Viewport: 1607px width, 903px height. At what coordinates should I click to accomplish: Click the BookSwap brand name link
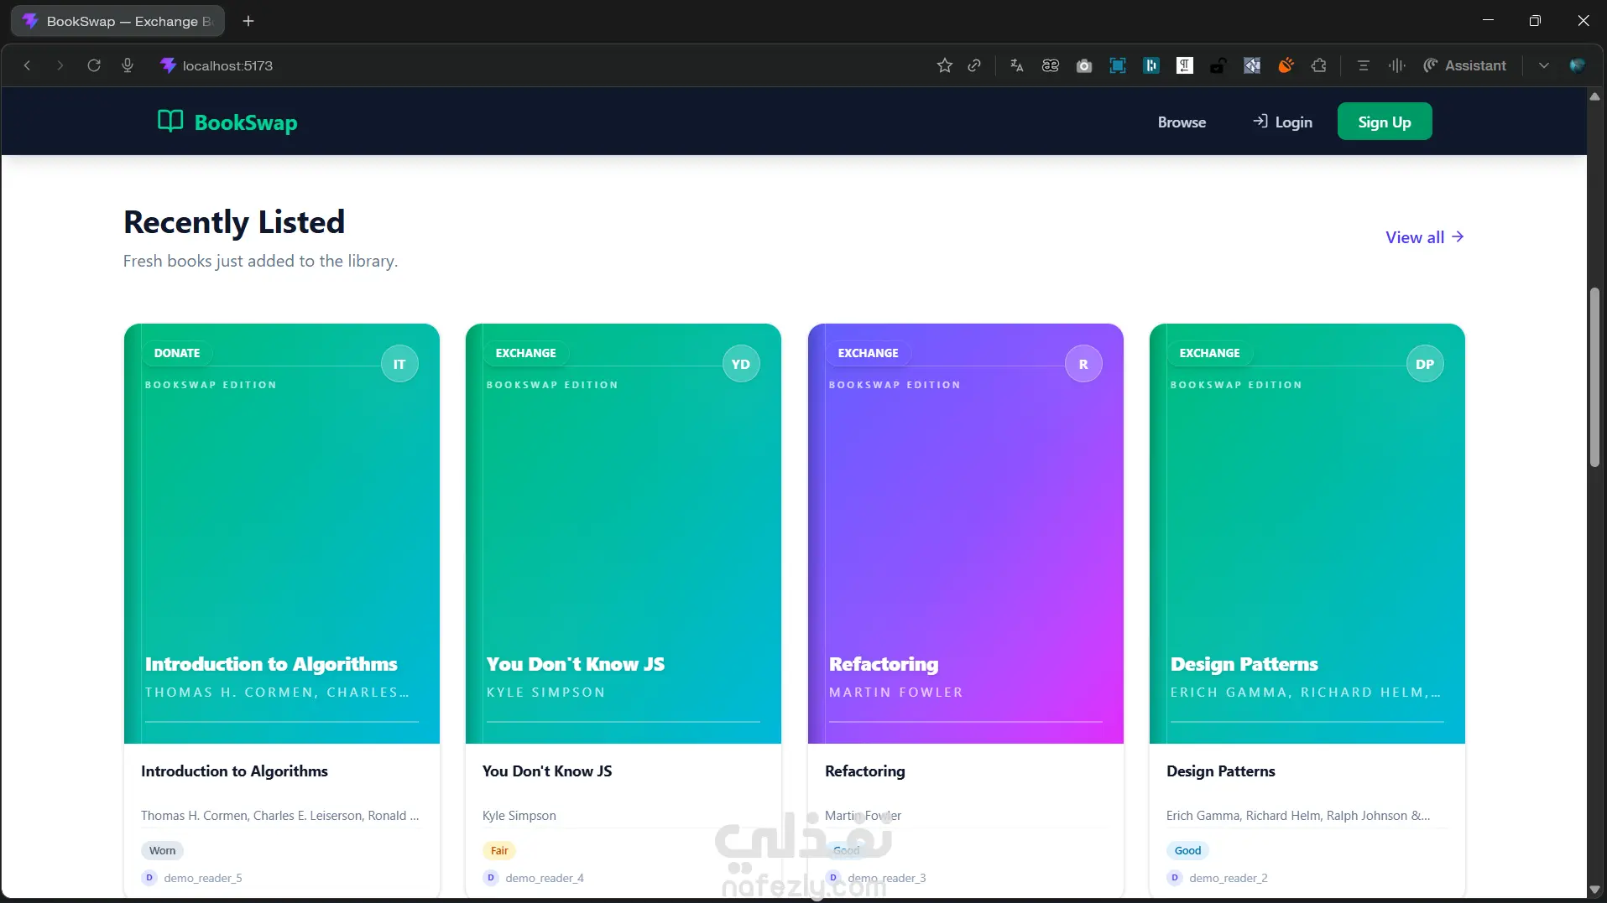(x=246, y=122)
